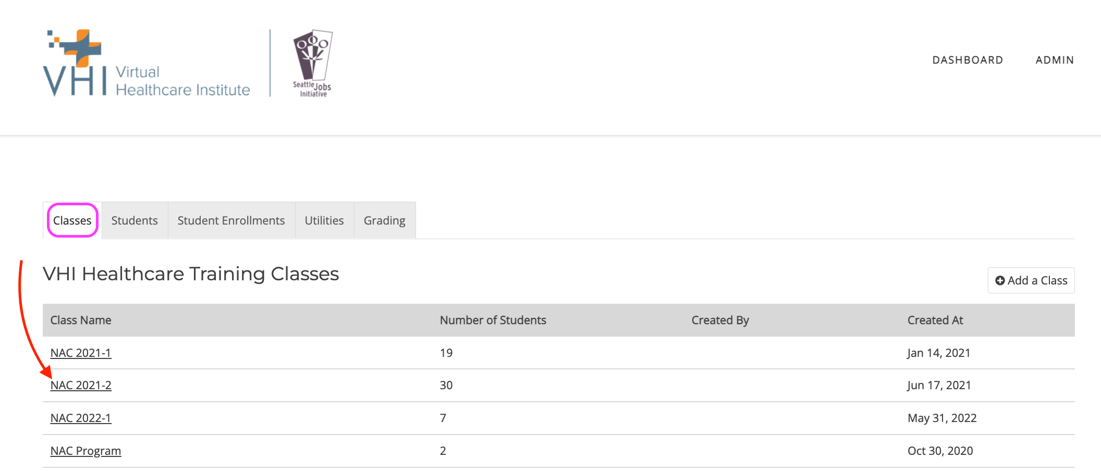This screenshot has width=1101, height=471.
Task: Click the Seattle Jobs Initiative logo
Action: tap(312, 63)
